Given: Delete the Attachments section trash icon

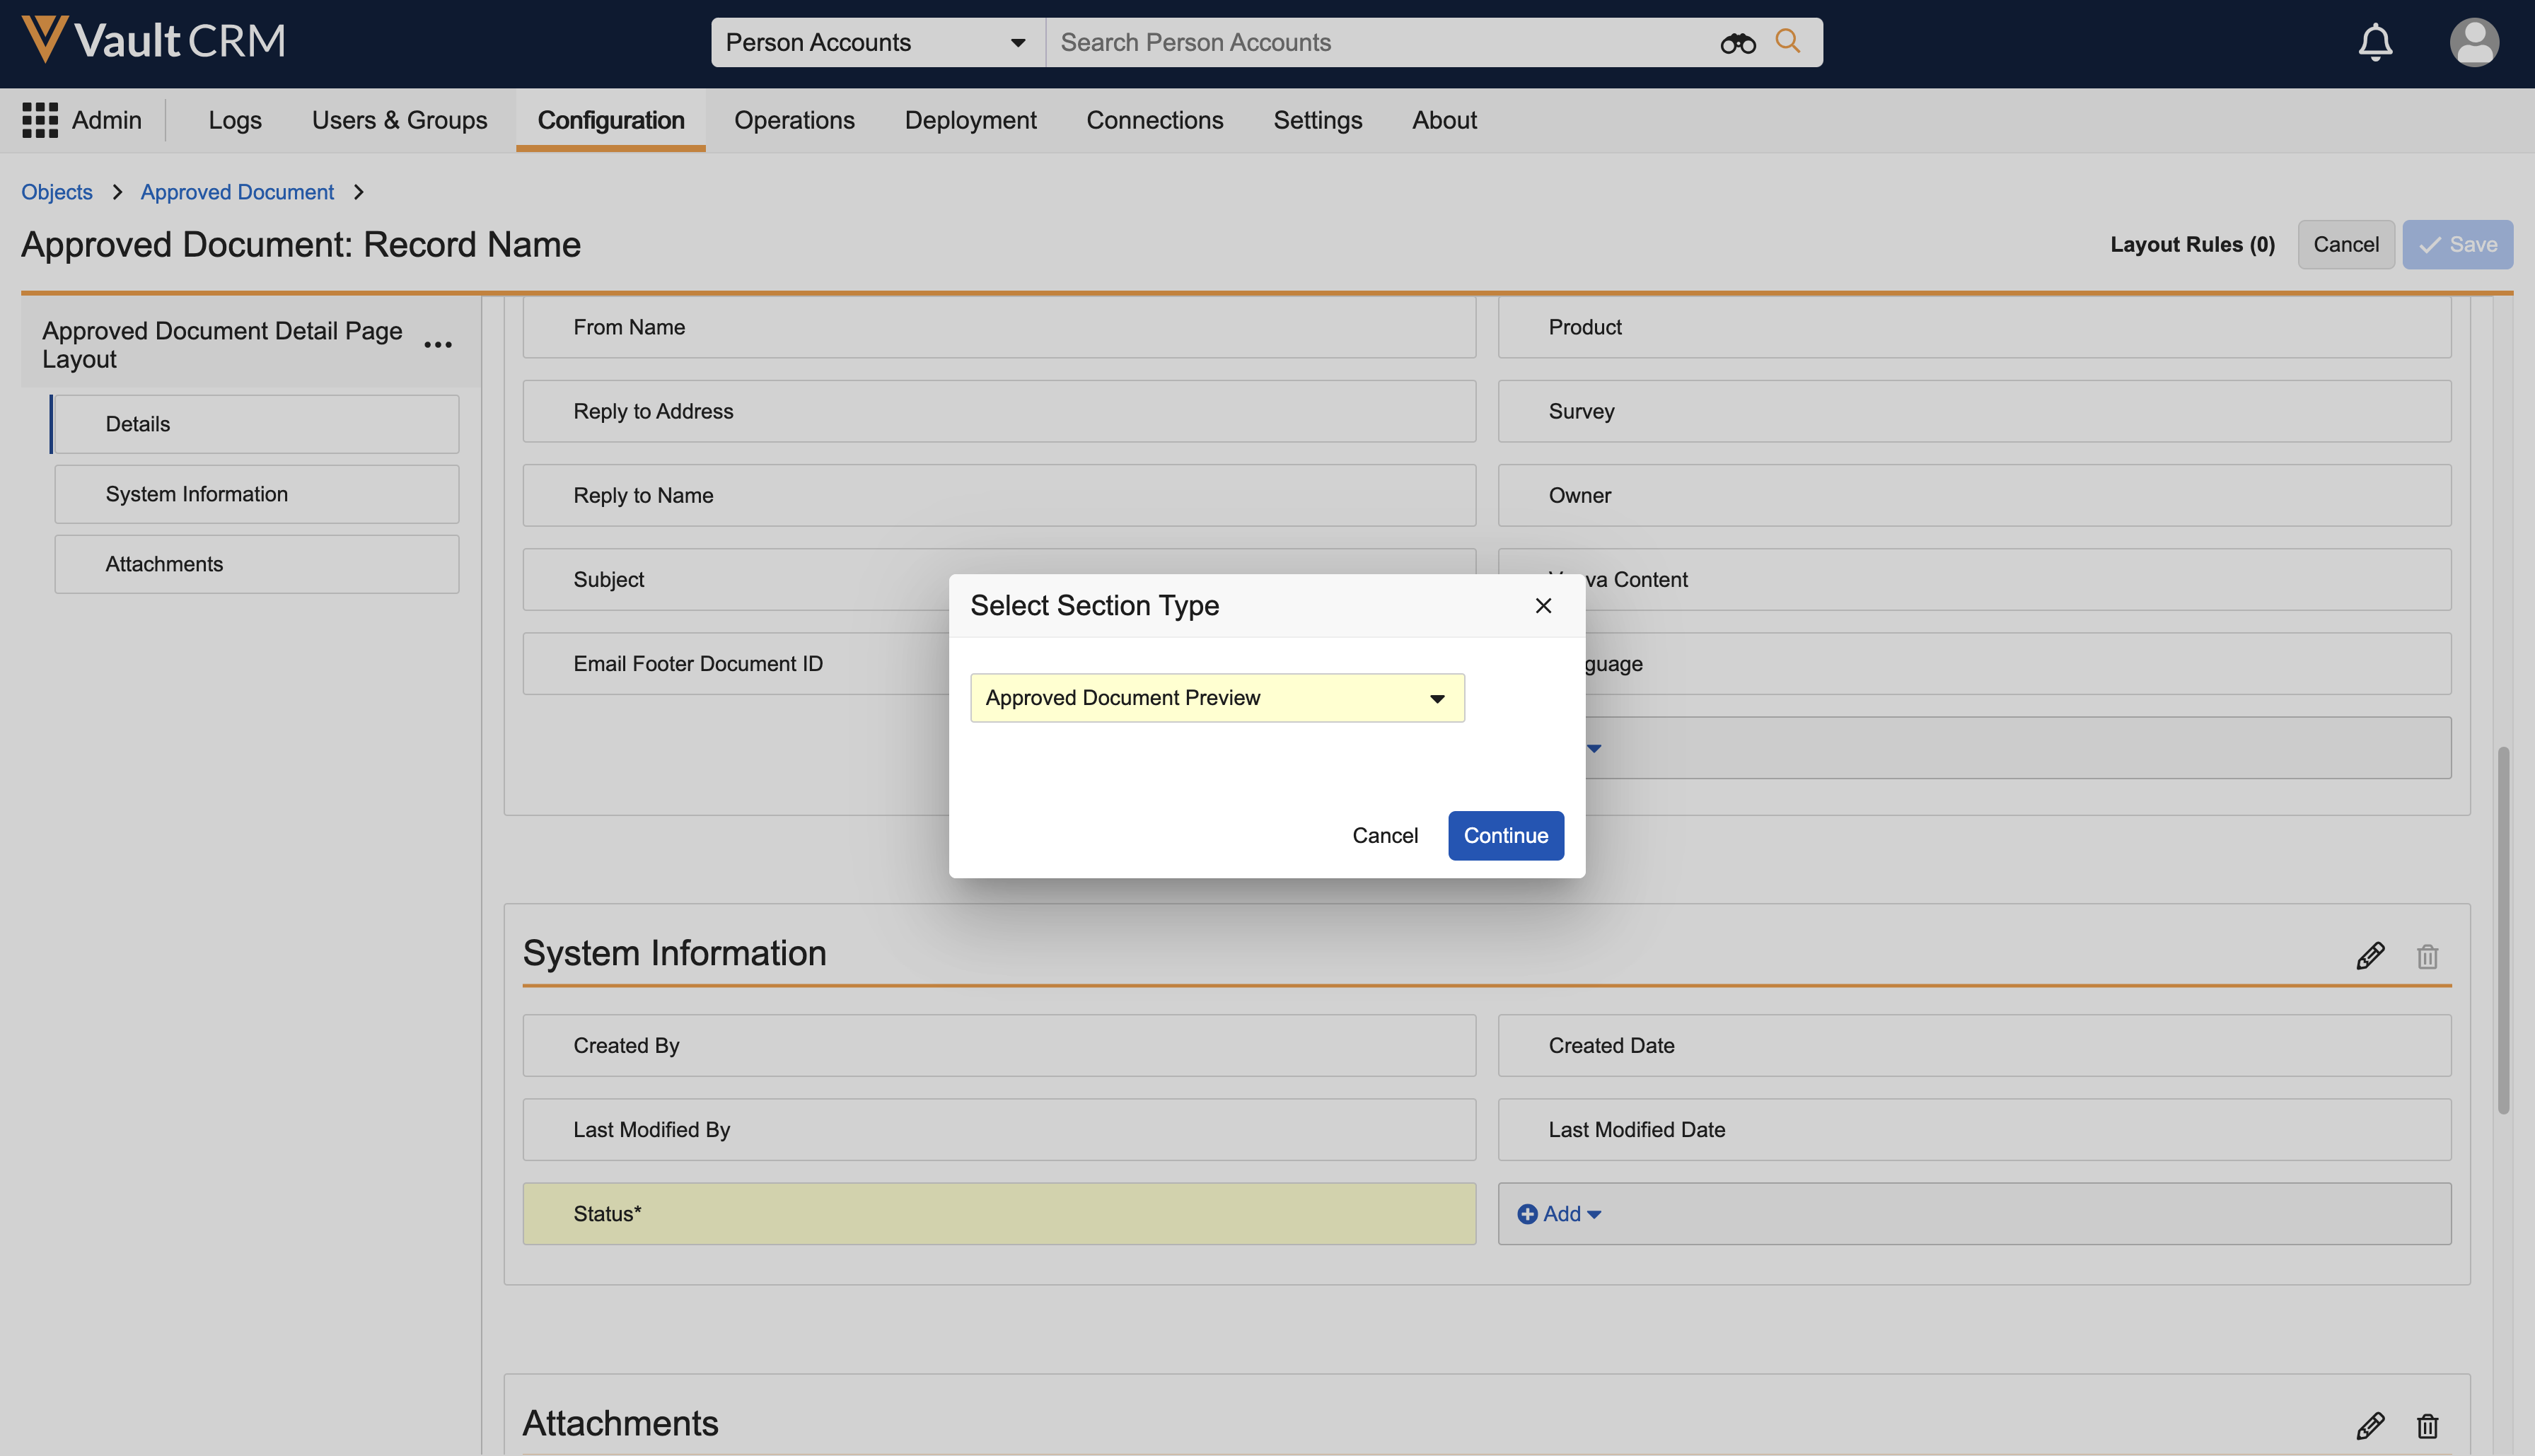Looking at the screenshot, I should (x=2427, y=1425).
